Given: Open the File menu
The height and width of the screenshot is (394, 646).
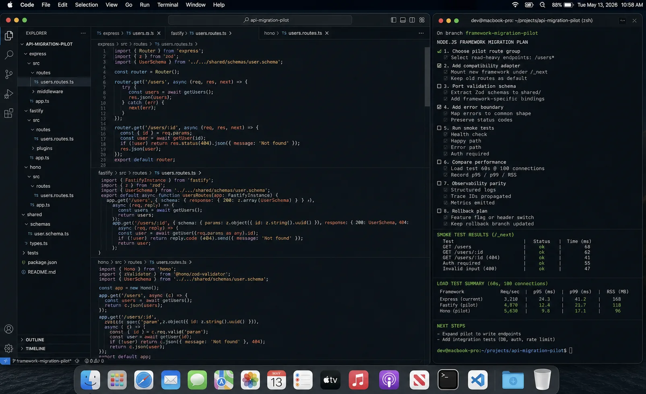Looking at the screenshot, I should coord(46,5).
